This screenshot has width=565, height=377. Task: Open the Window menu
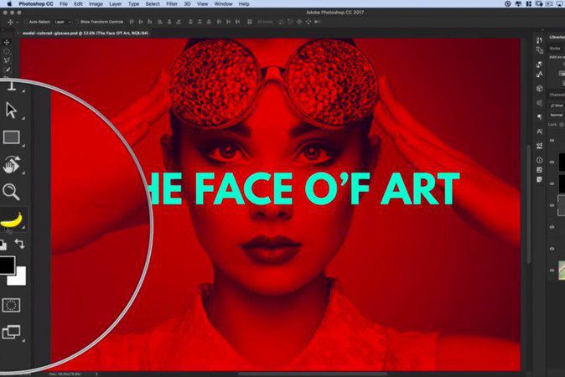click(224, 4)
